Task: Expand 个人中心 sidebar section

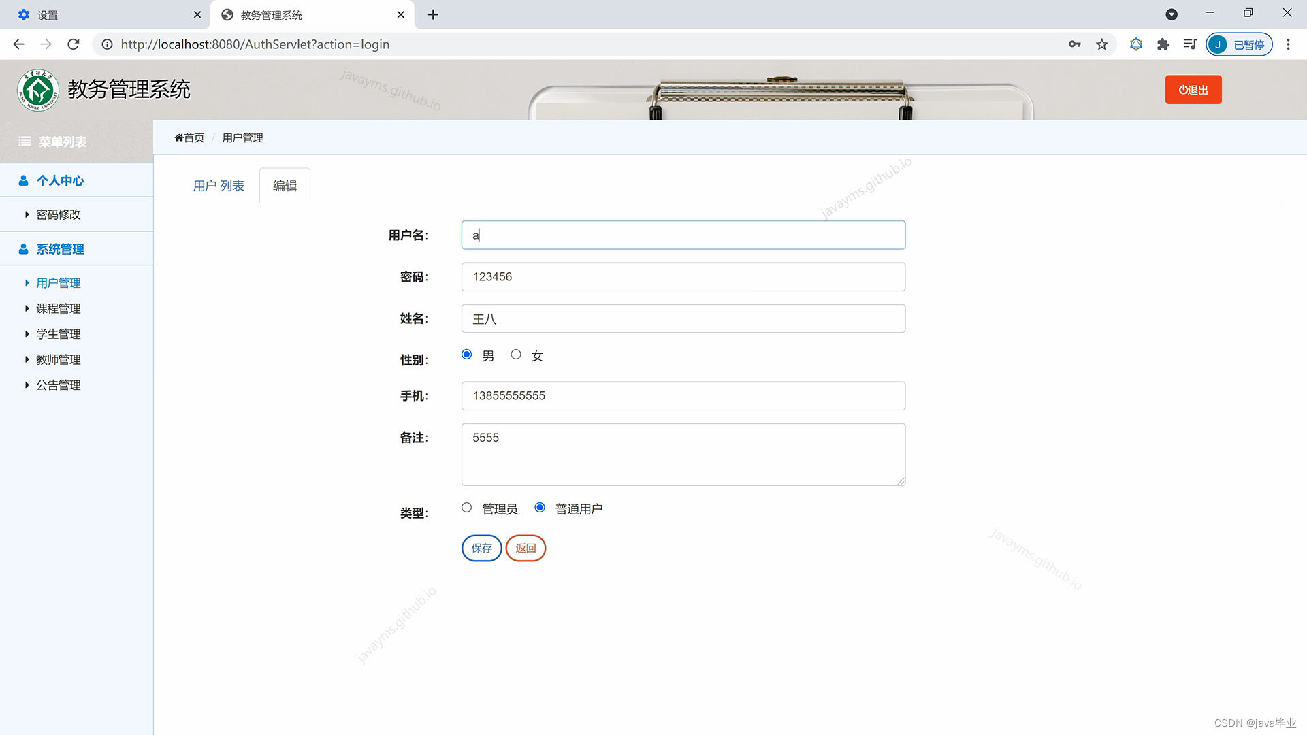Action: (x=60, y=180)
